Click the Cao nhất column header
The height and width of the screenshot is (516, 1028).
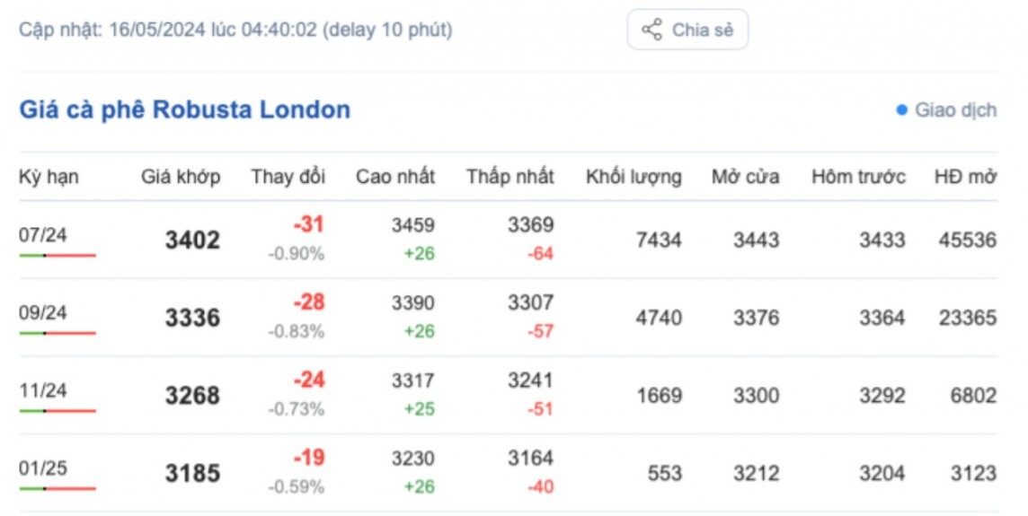point(395,177)
